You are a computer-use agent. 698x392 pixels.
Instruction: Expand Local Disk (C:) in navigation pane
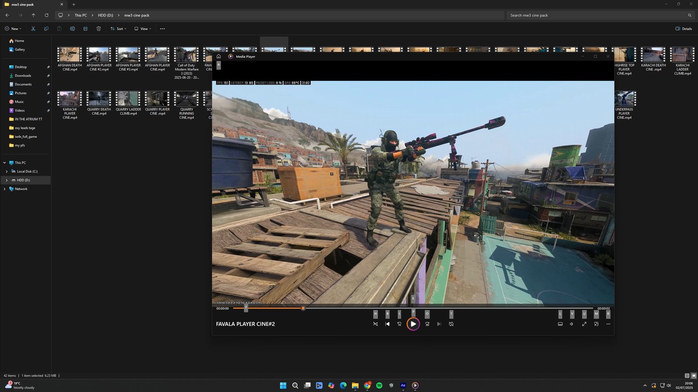pyautogui.click(x=7, y=172)
